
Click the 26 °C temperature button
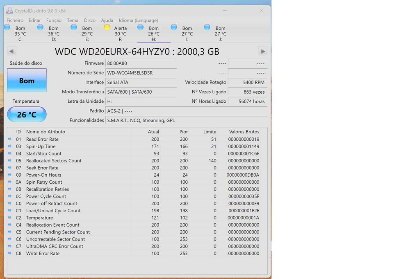pyautogui.click(x=27, y=114)
